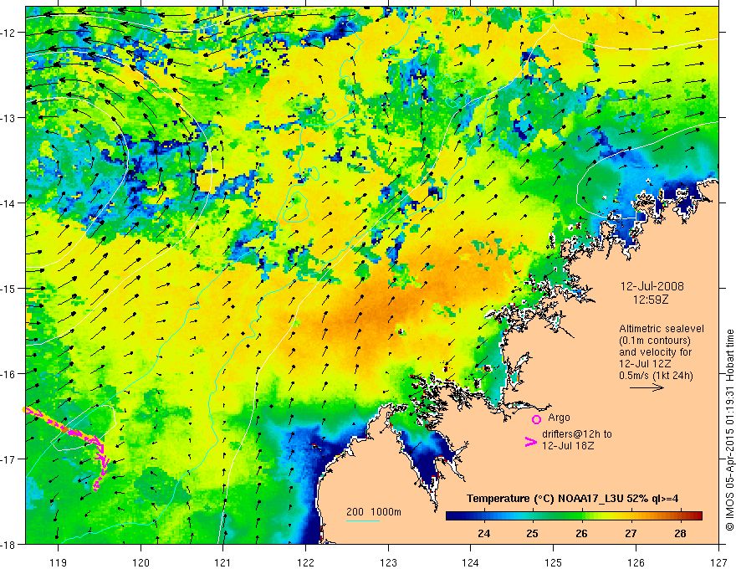Viewport: 736px width, 569px height.
Task: Click the cyan 200m isobath legend line
Action: pyautogui.click(x=363, y=520)
